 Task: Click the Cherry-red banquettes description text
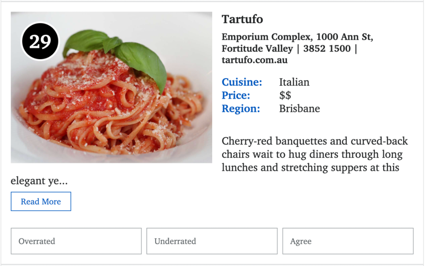315,154
